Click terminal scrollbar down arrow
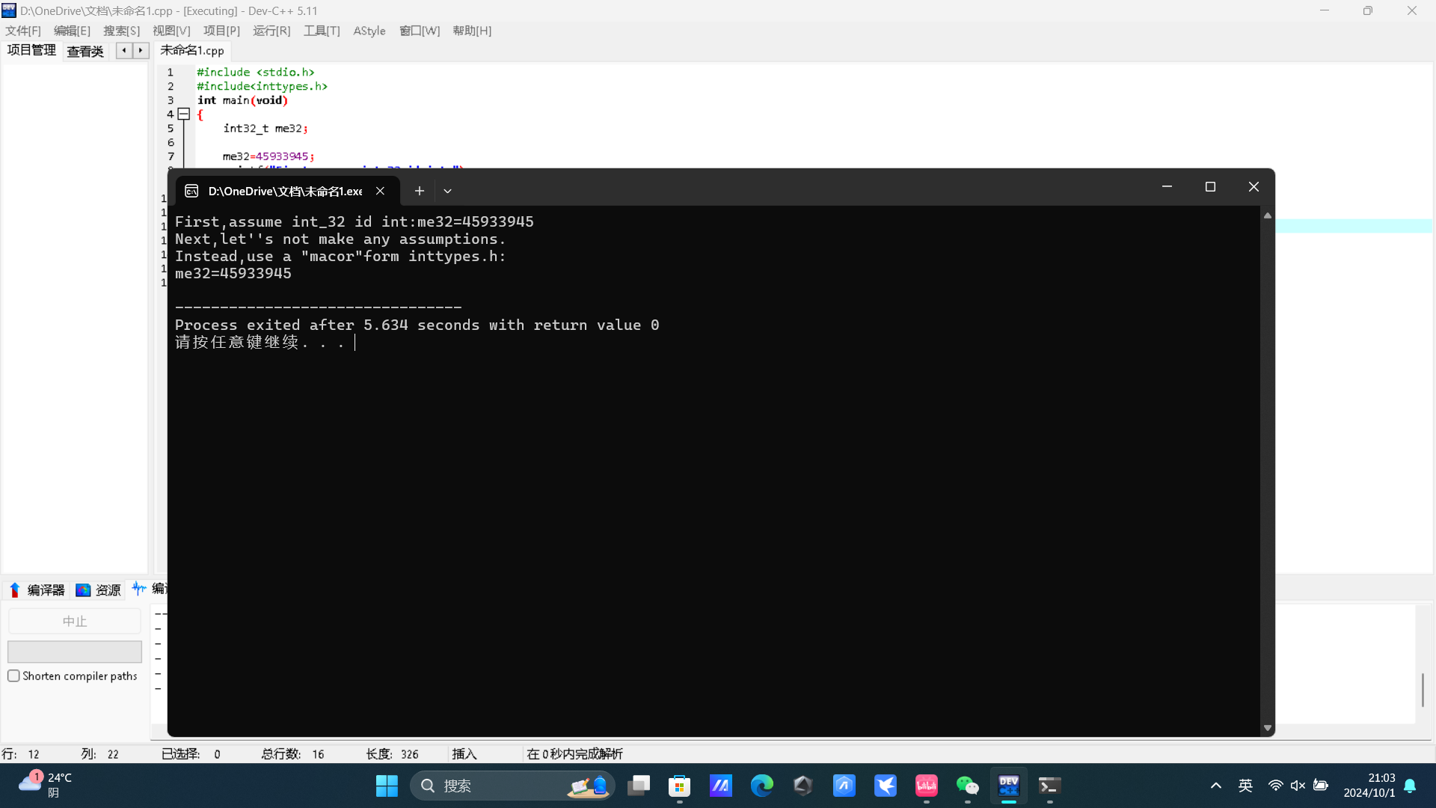Screen dimensions: 1436x808 click(1267, 728)
